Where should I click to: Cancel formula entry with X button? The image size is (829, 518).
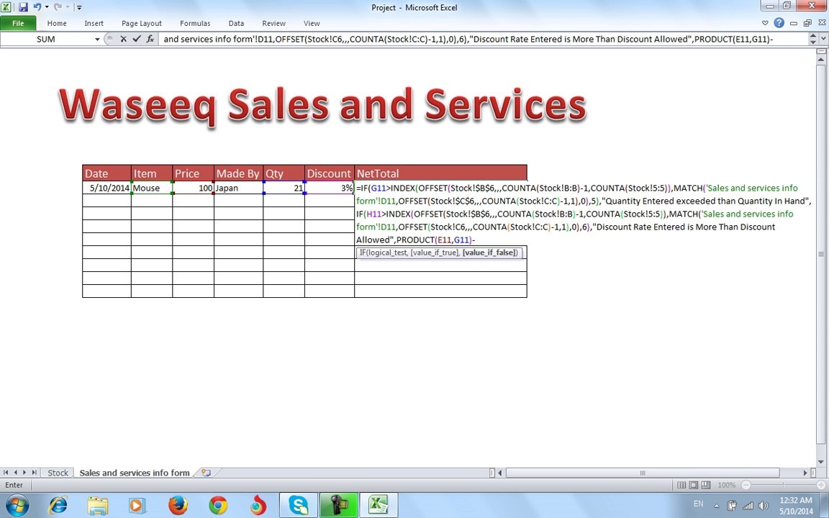point(123,39)
